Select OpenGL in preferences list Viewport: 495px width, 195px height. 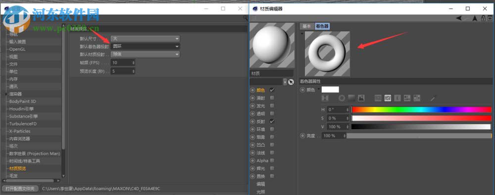point(17,49)
